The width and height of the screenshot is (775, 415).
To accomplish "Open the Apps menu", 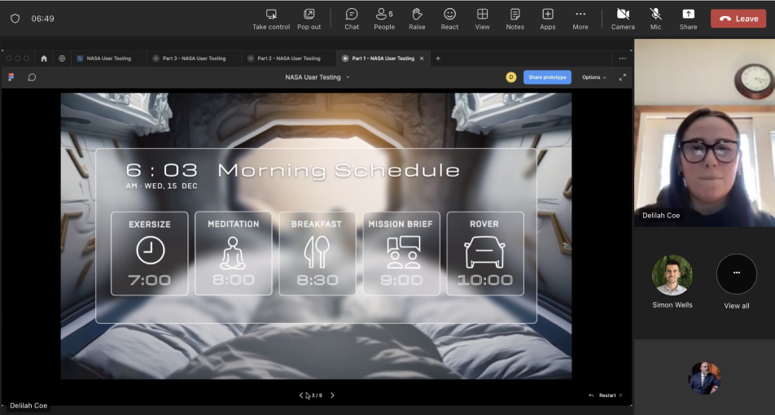I will tap(547, 20).
